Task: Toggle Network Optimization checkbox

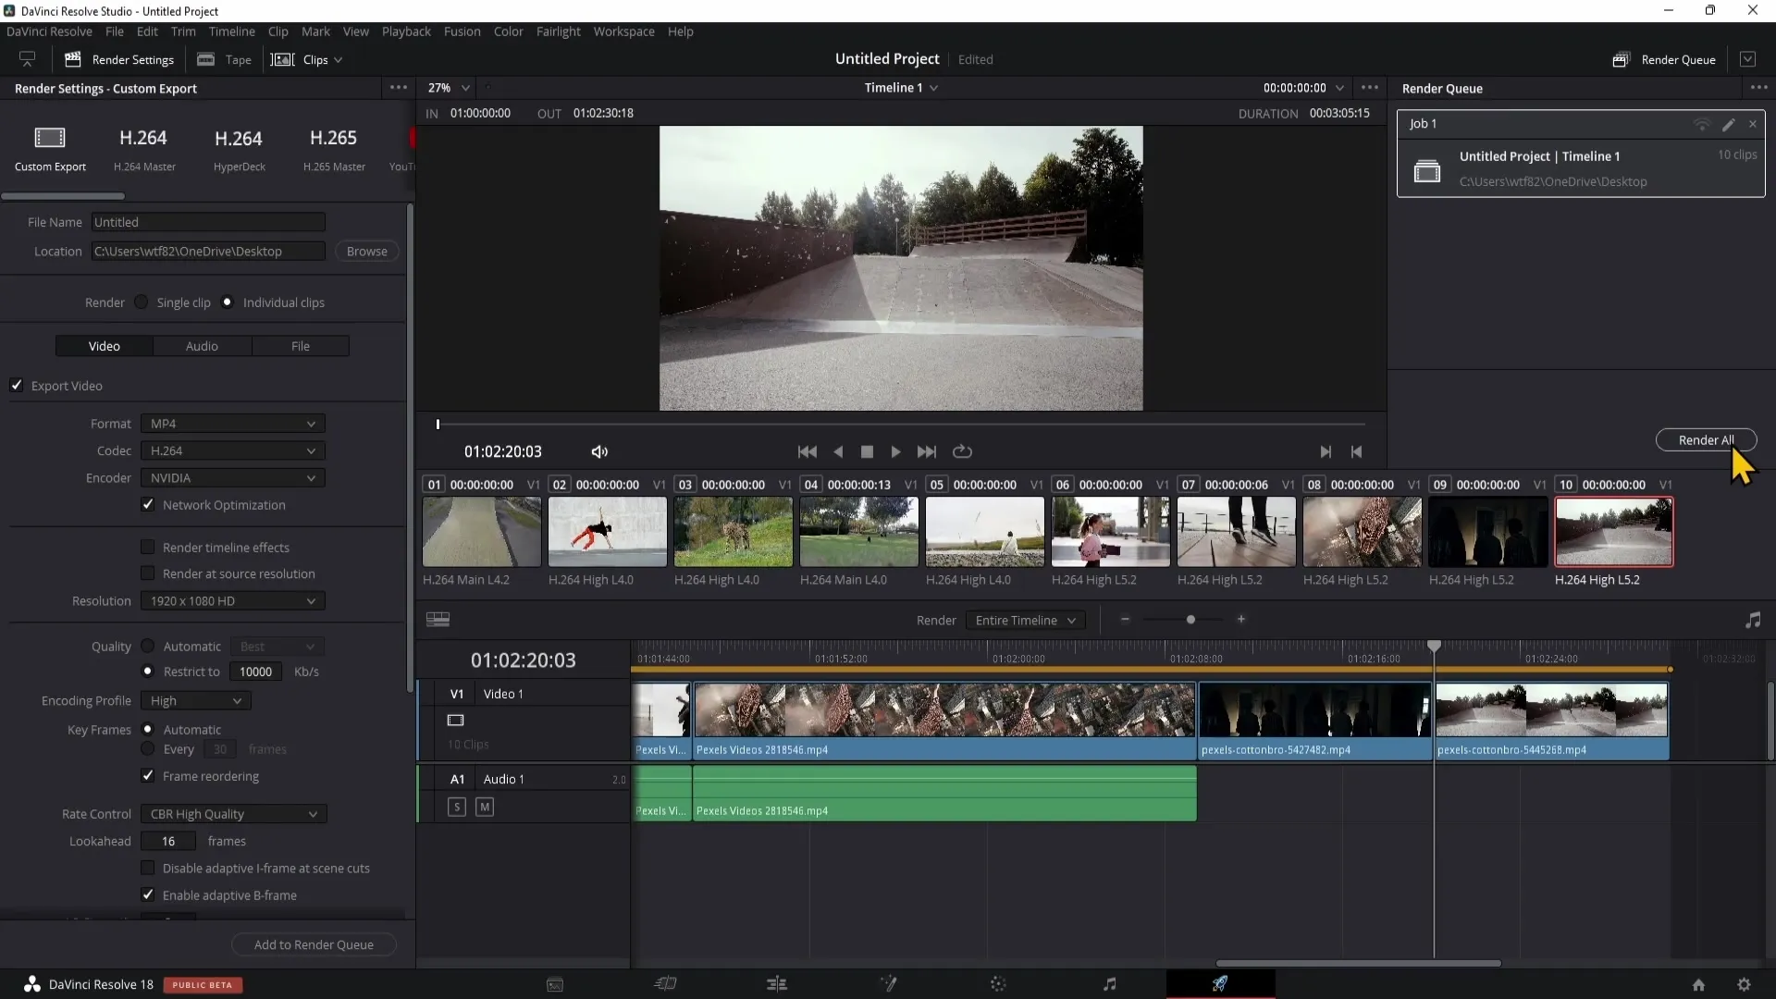Action: [x=146, y=504]
